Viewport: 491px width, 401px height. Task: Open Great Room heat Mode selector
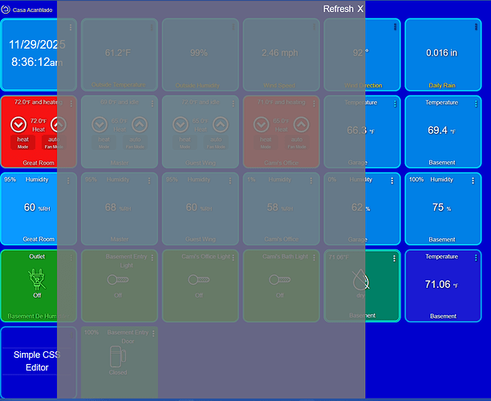(22, 143)
